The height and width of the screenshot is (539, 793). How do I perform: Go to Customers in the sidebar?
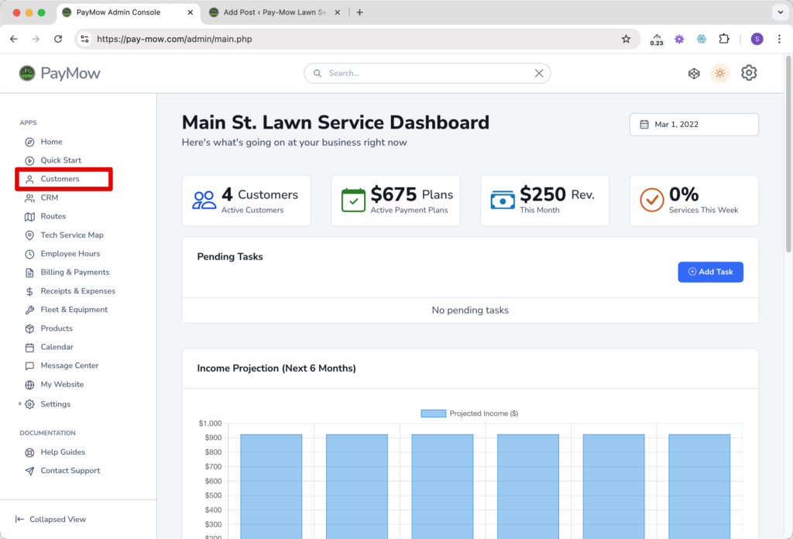pos(60,179)
